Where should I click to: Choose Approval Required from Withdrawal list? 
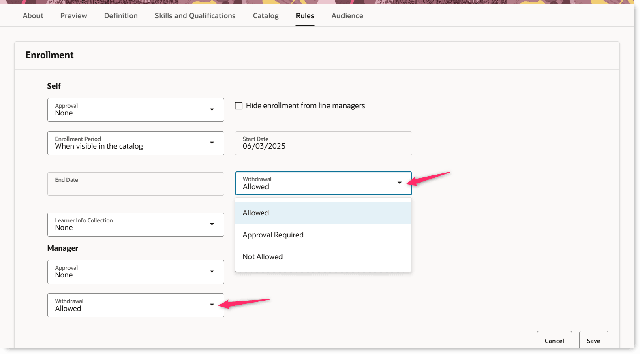click(x=323, y=235)
